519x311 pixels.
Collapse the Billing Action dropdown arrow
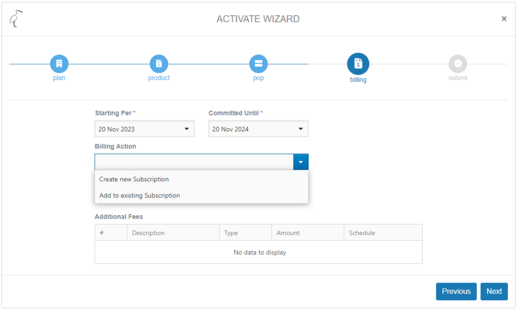click(x=301, y=162)
